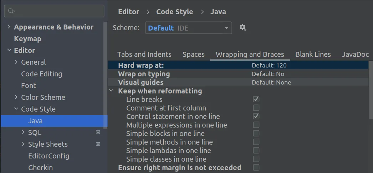Check Ensure right margin is not exceeded
The image size is (373, 173).
click(x=256, y=167)
